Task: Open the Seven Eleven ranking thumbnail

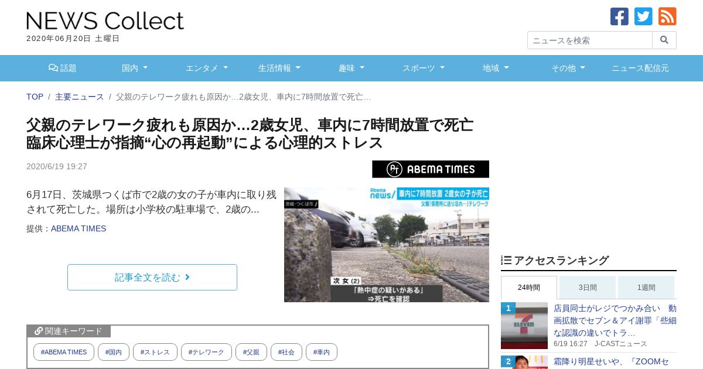Action: point(524,326)
